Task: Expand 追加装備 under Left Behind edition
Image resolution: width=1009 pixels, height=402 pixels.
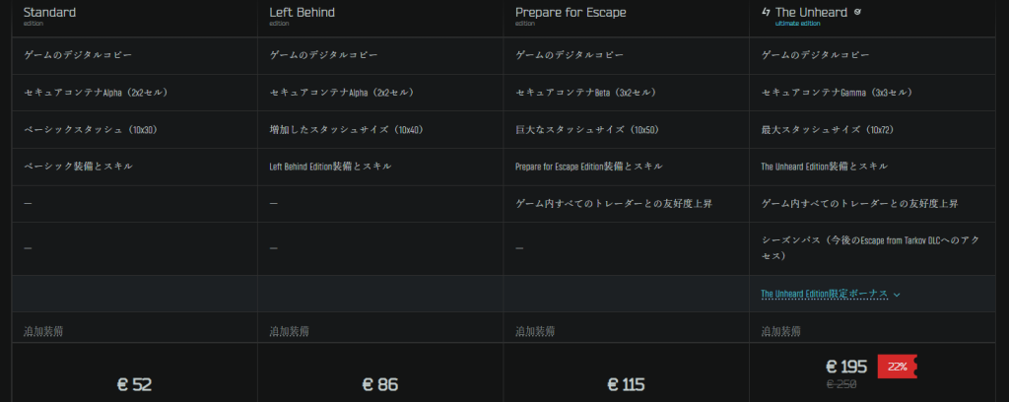Action: pos(289,332)
